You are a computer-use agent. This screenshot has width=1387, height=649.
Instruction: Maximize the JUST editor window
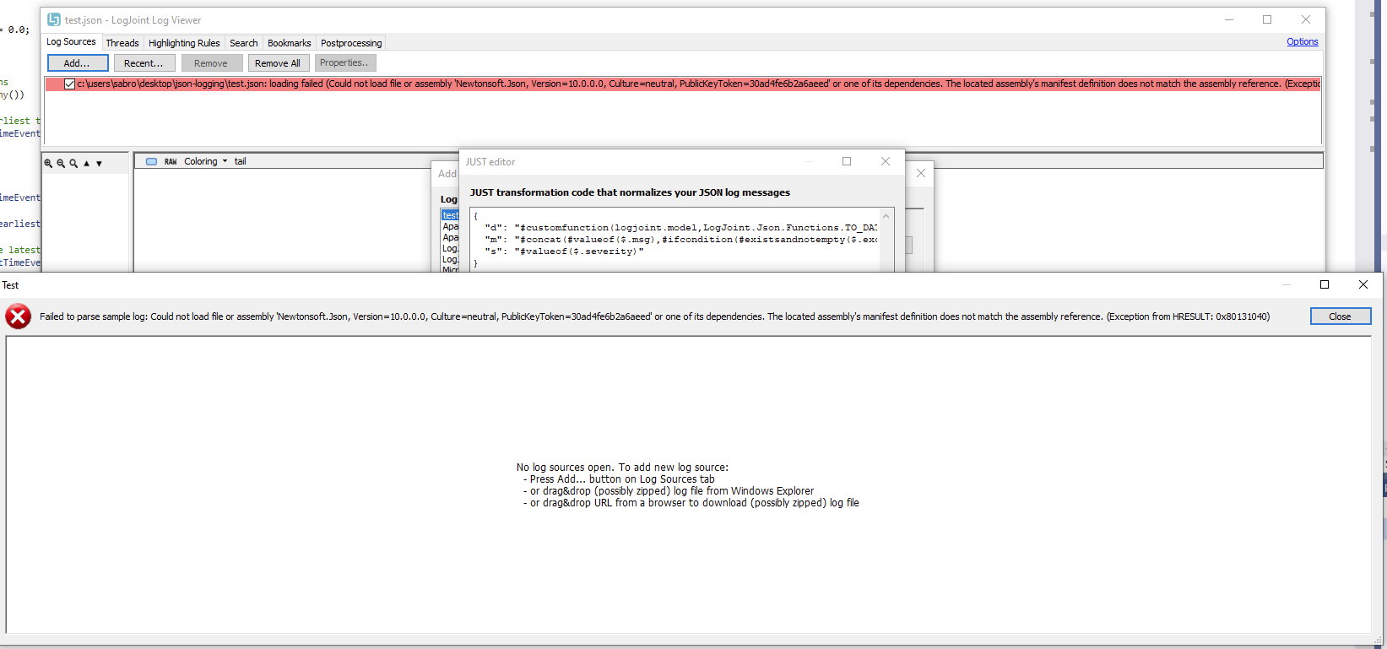pos(847,161)
